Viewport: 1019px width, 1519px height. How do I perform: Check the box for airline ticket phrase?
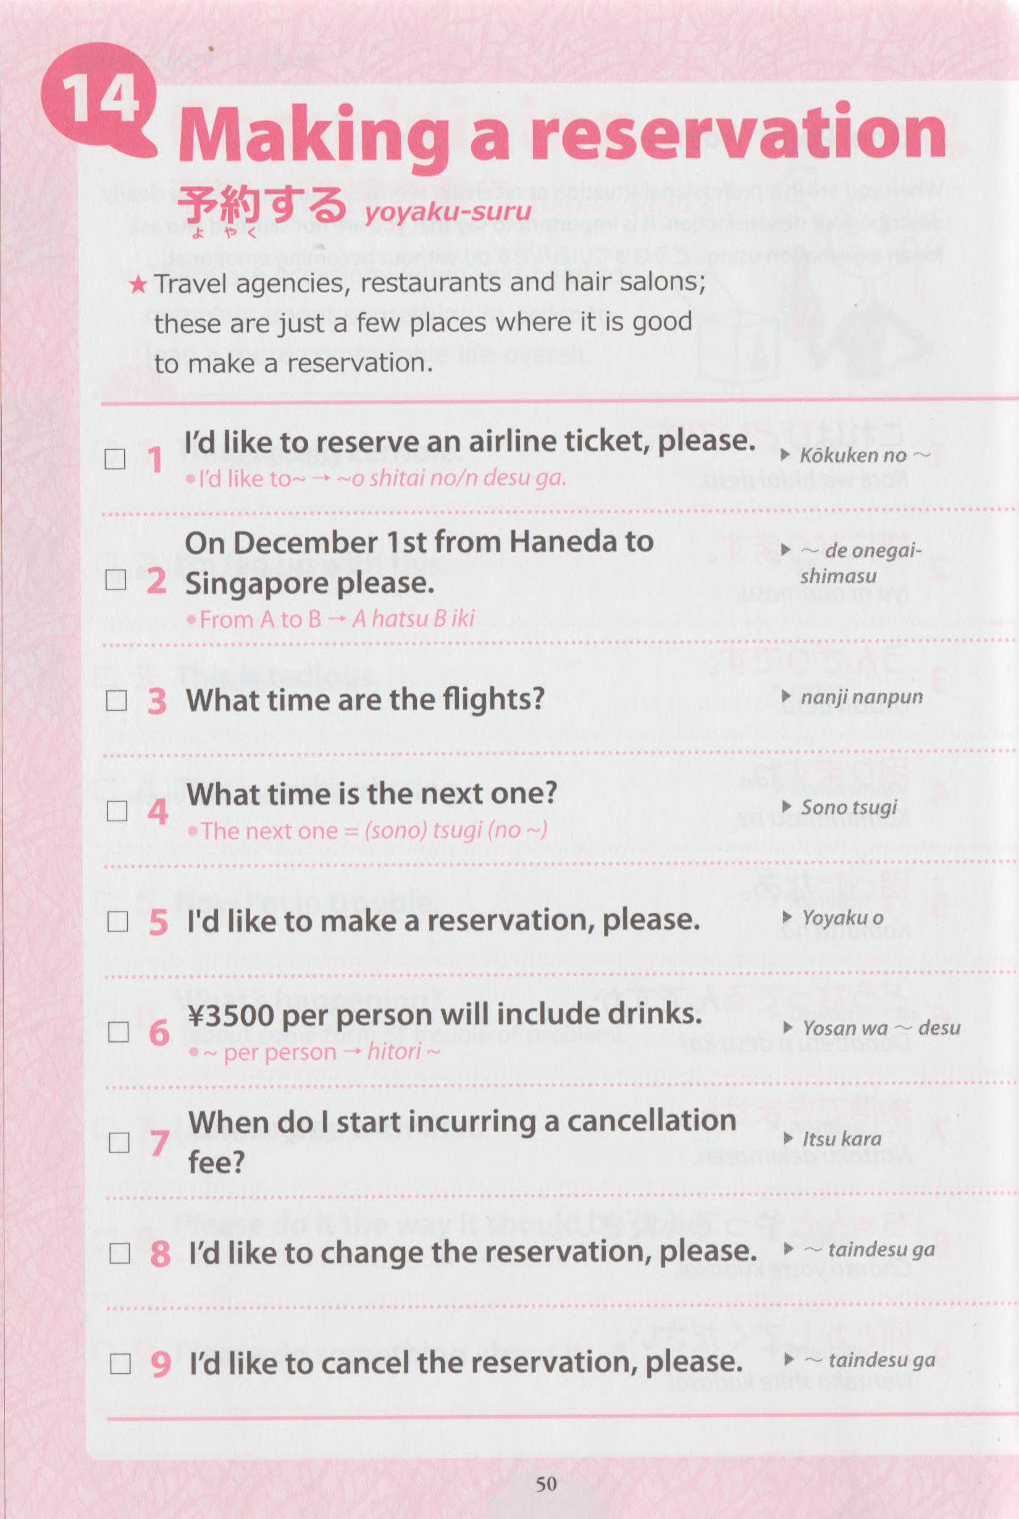115,459
